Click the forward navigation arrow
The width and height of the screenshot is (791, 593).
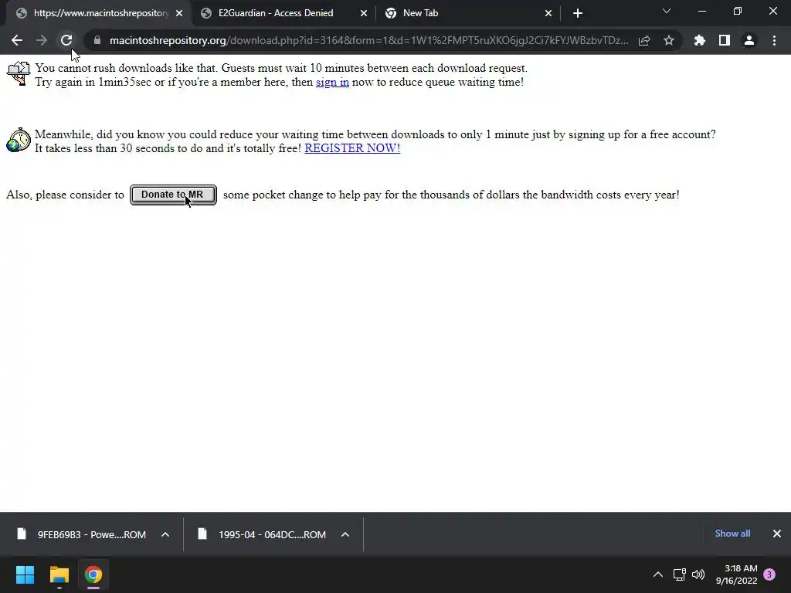42,40
